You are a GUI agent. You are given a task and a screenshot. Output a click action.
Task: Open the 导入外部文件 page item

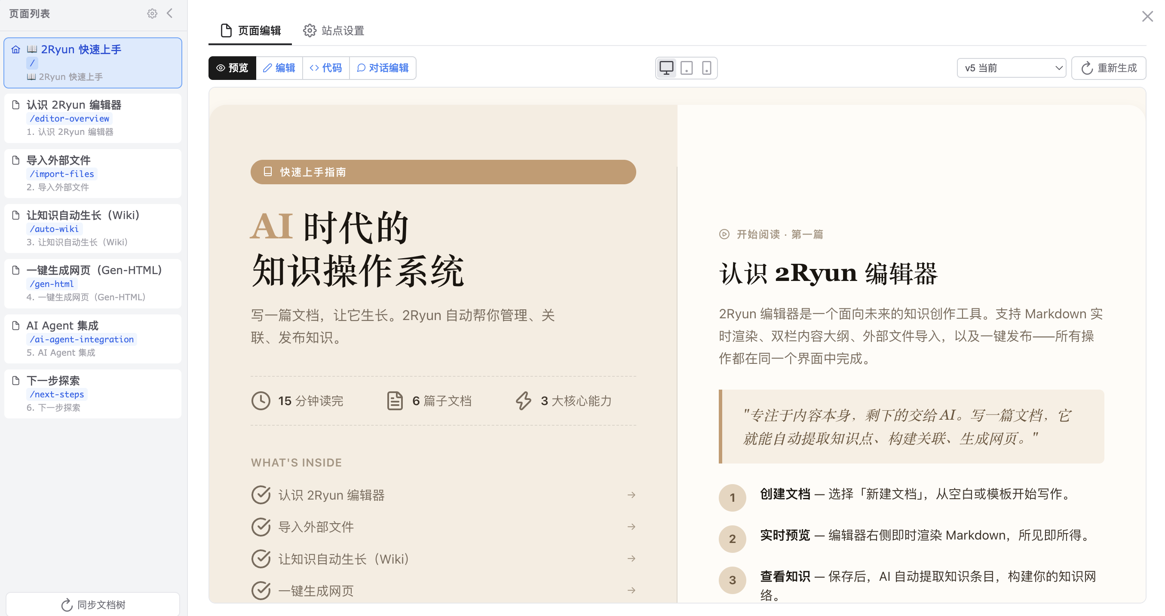tap(93, 174)
